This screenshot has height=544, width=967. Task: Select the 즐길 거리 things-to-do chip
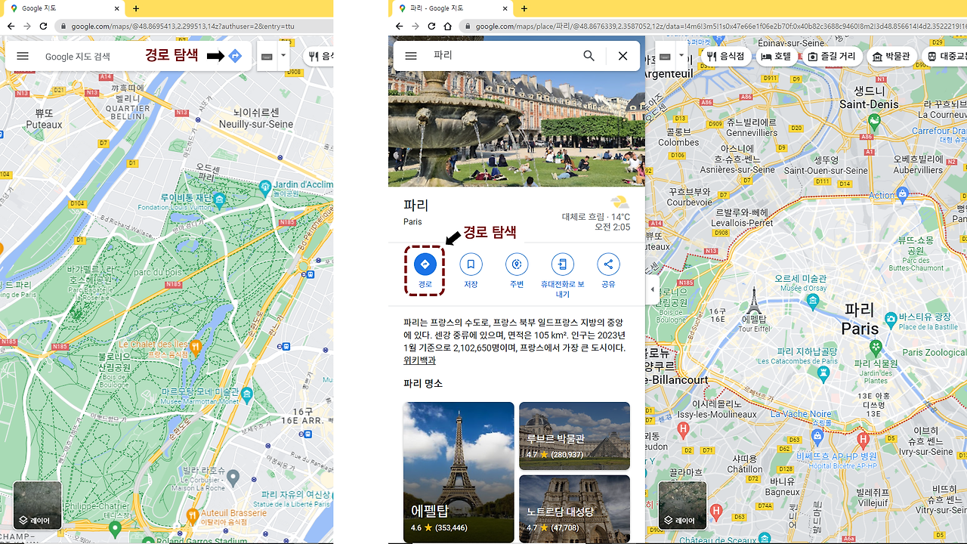(832, 57)
